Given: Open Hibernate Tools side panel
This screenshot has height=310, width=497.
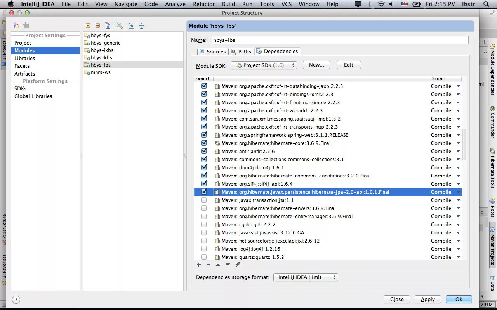Looking at the screenshot, I should (x=492, y=168).
